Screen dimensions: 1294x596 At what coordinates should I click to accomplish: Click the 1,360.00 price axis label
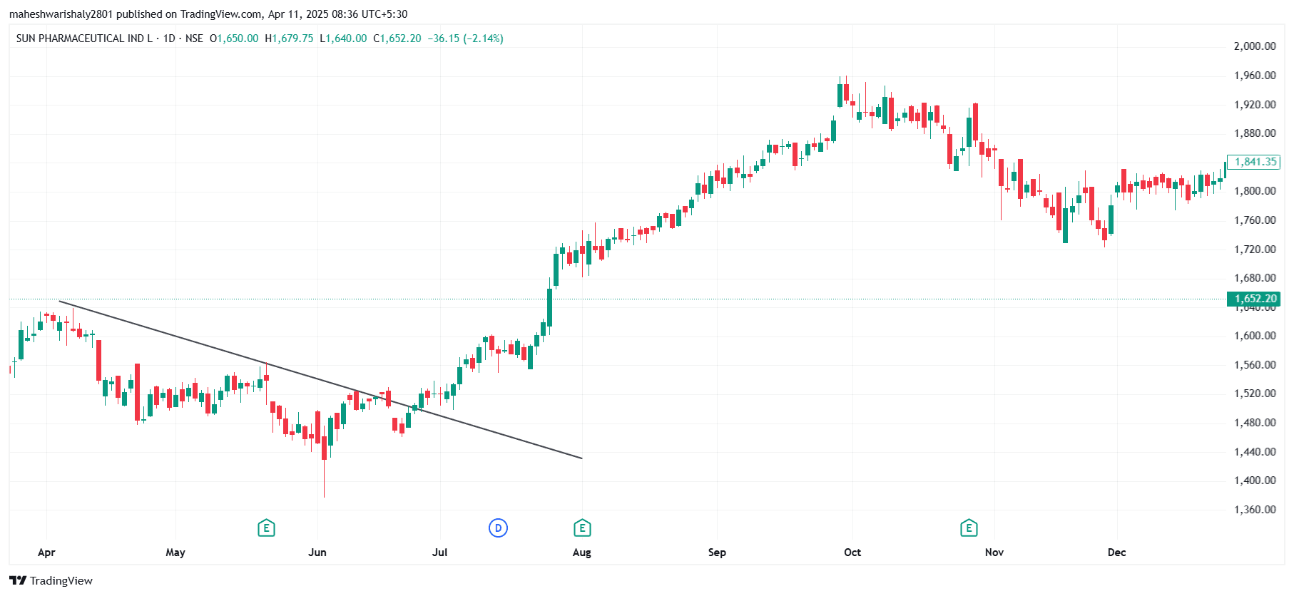click(1255, 510)
